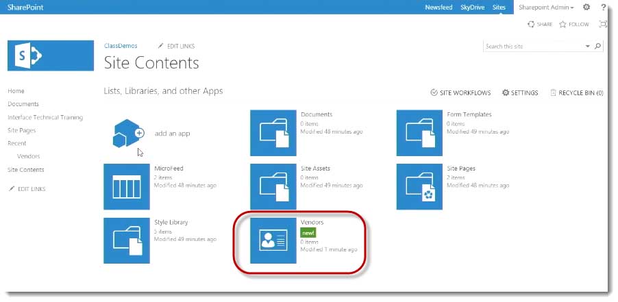Open Sites in top bar
Screen dimensions: 618x302
[x=499, y=8]
